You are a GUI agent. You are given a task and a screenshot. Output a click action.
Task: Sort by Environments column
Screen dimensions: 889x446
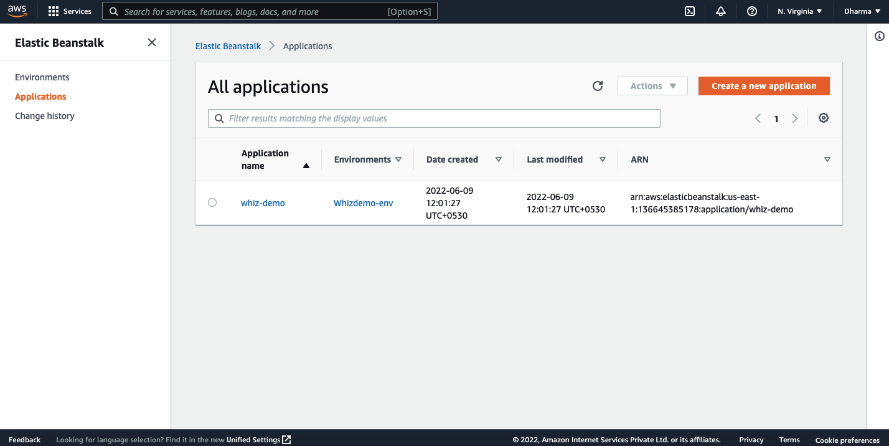point(368,159)
